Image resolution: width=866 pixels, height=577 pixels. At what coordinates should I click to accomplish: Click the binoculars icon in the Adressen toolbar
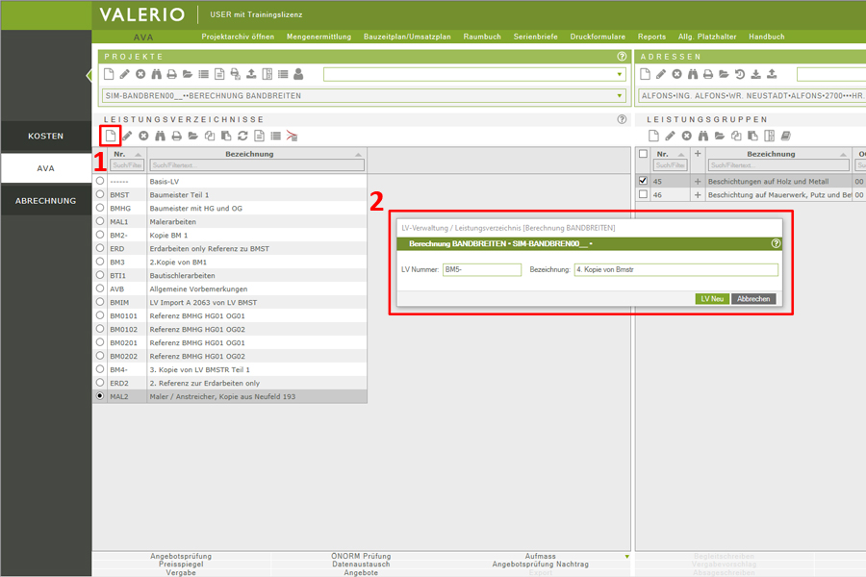(x=693, y=74)
